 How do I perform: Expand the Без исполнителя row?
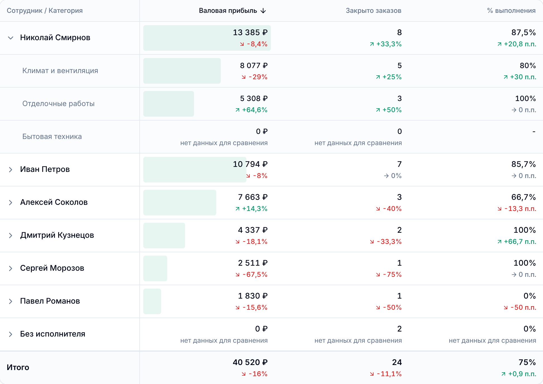point(11,334)
